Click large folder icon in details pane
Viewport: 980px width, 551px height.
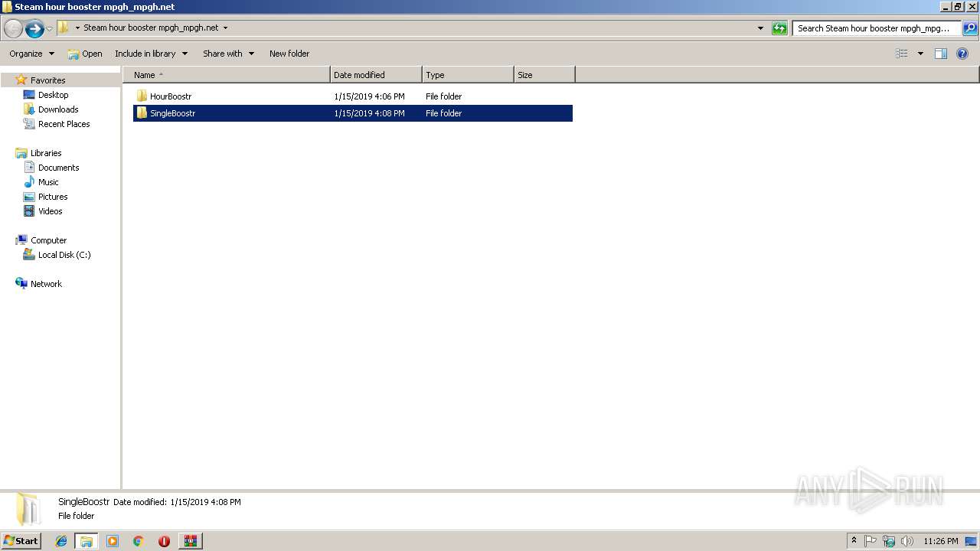tap(28, 509)
